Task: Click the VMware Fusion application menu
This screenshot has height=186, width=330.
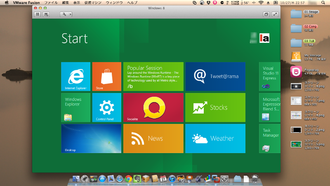Action: pos(26,2)
